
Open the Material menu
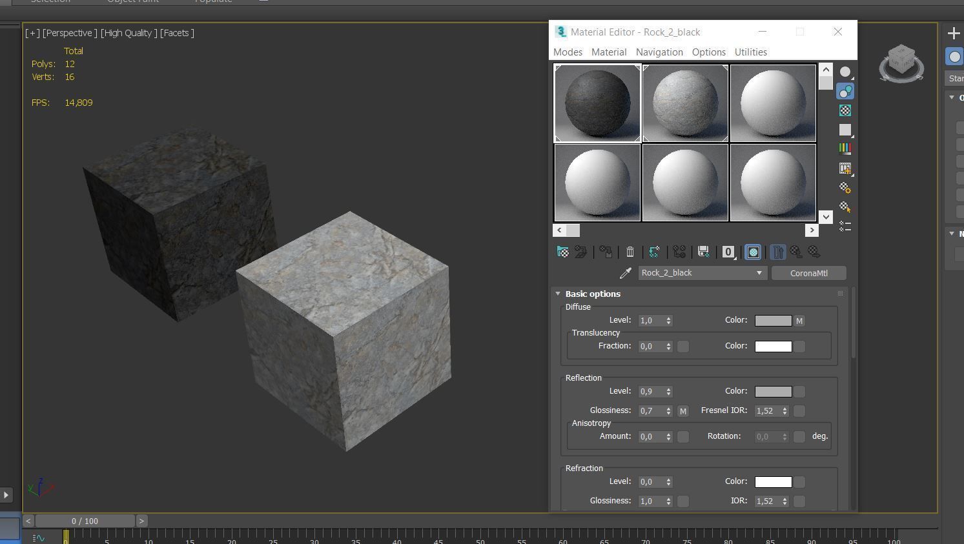pos(609,52)
